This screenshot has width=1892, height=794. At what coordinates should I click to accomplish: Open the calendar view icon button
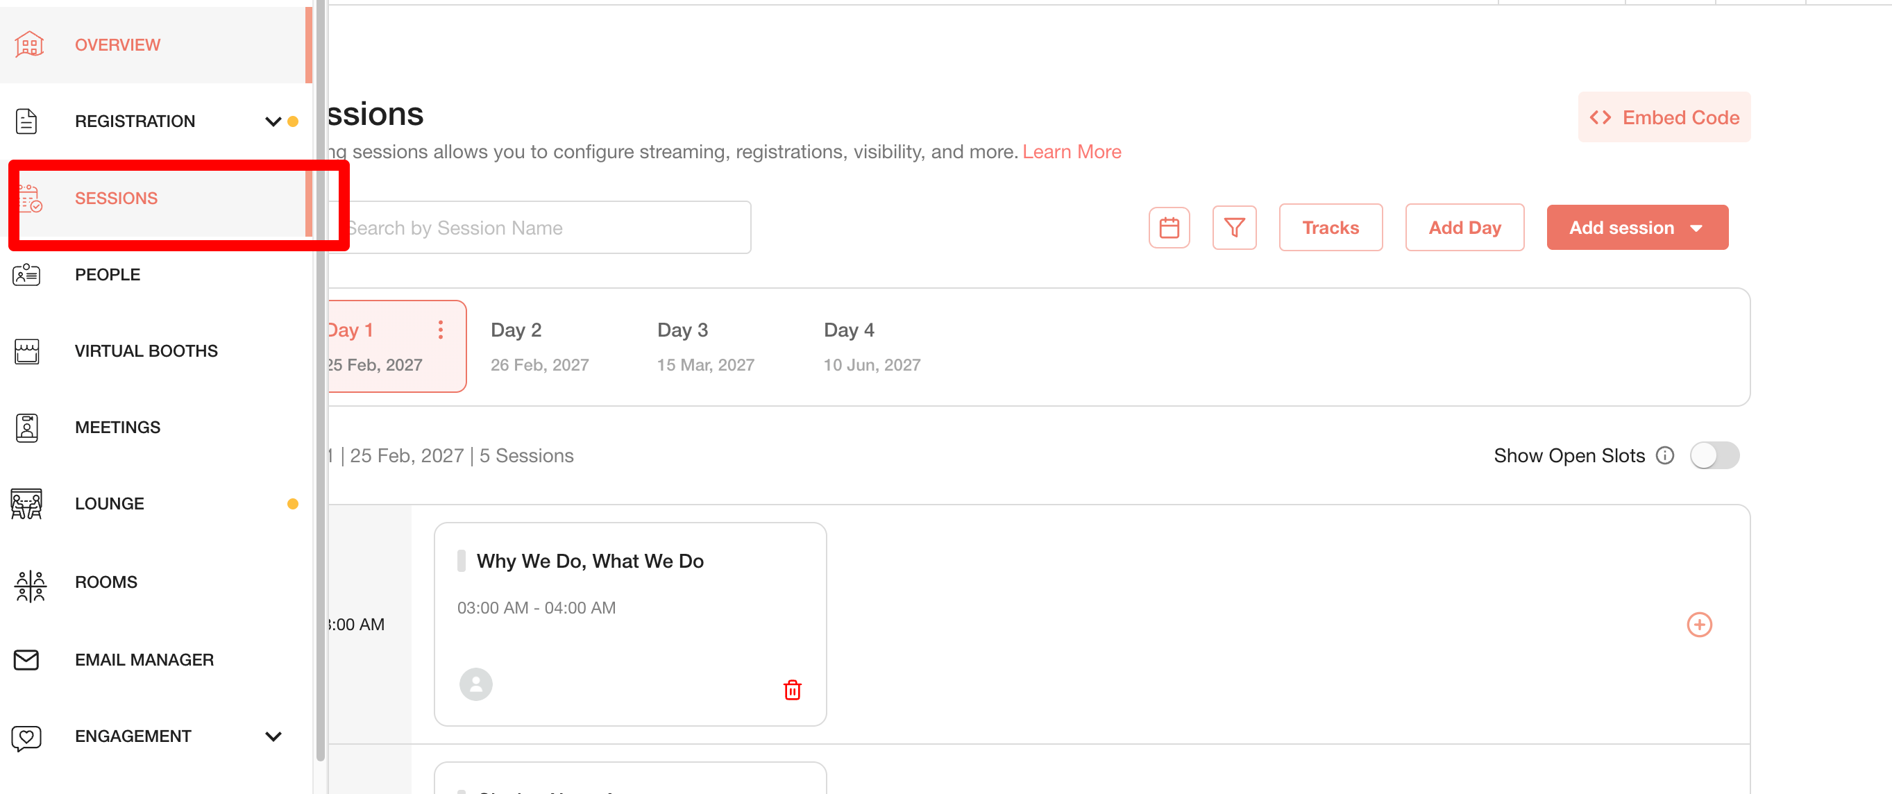(1169, 228)
